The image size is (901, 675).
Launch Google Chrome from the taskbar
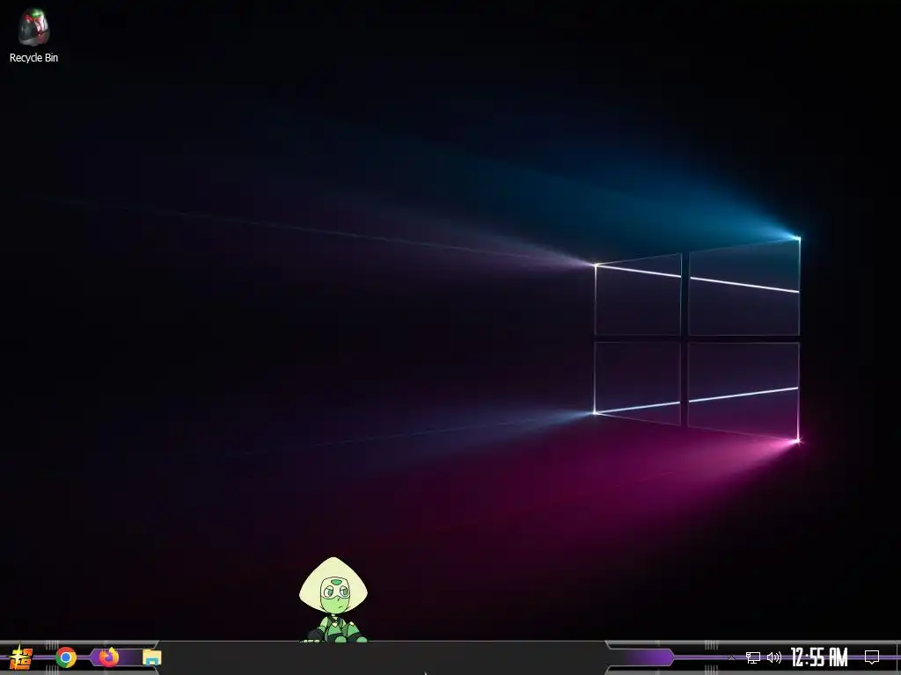66,657
